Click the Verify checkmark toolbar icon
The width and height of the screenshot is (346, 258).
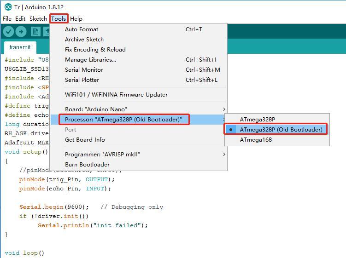pyautogui.click(x=9, y=32)
